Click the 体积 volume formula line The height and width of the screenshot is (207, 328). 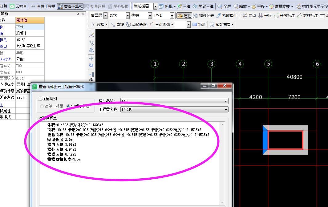pyautogui.click(x=75, y=125)
